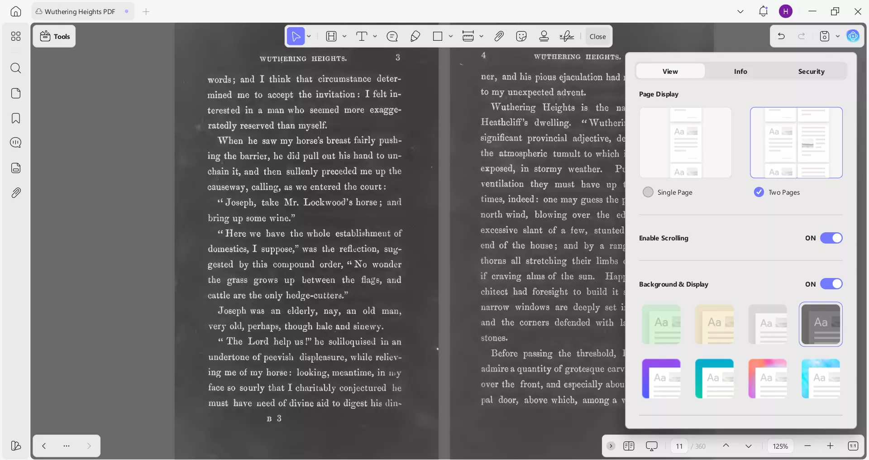Go to the previous page arrow
Screen dimensions: 869x460
(x=726, y=446)
